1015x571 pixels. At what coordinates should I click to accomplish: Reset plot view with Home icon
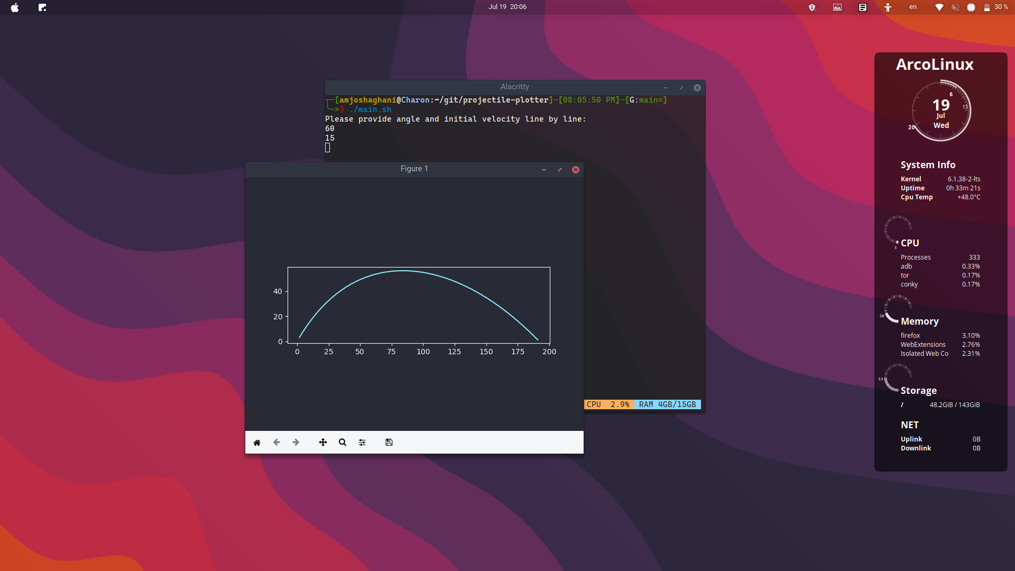pos(257,443)
